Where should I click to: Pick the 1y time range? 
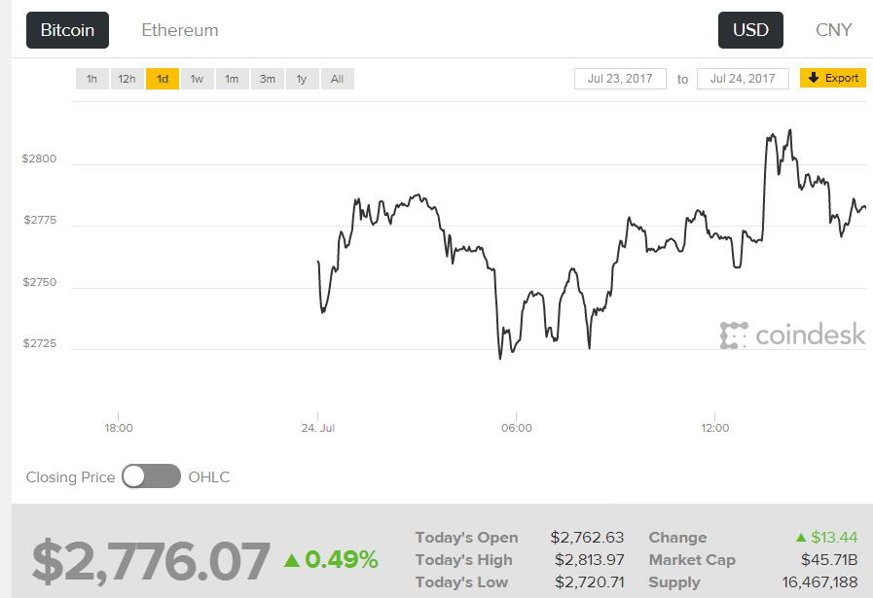302,79
